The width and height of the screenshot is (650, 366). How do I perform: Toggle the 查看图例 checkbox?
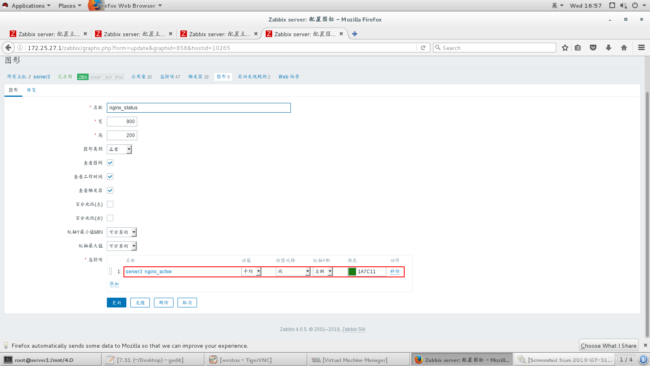[110, 163]
